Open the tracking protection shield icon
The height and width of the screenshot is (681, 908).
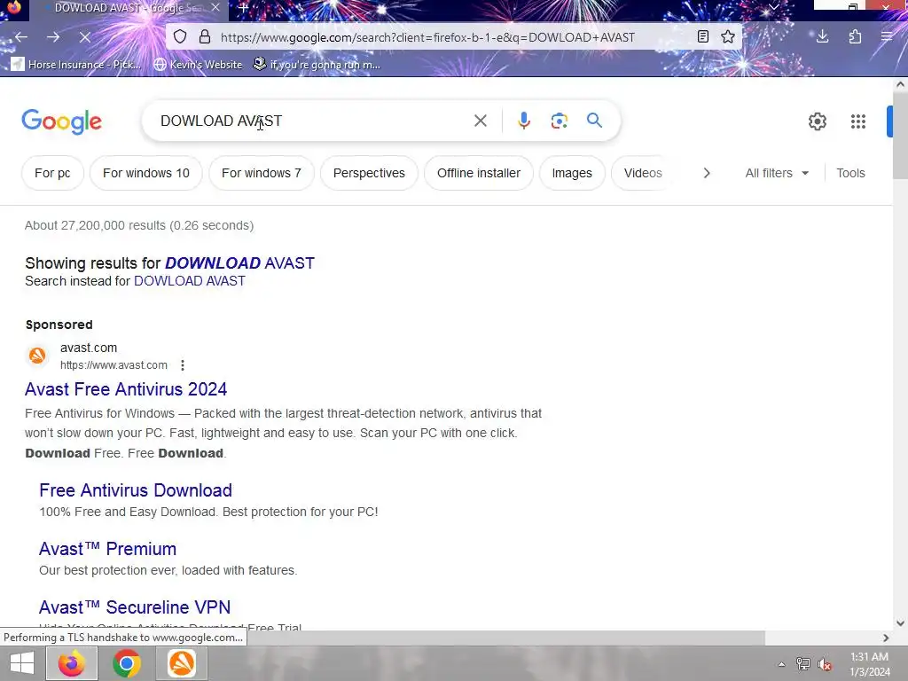point(180,37)
